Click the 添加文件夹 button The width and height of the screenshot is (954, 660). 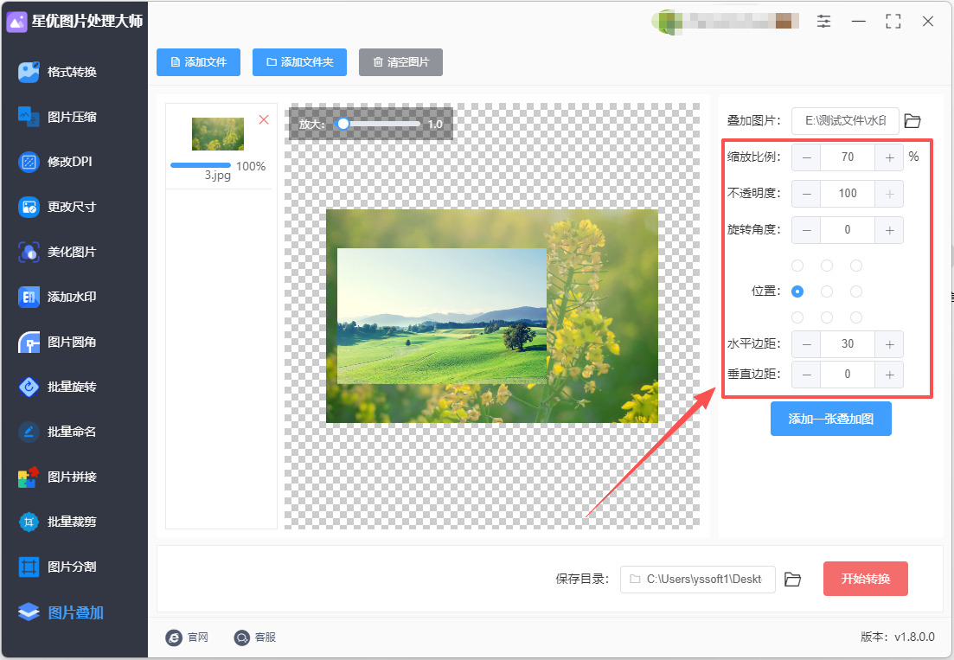[x=299, y=62]
